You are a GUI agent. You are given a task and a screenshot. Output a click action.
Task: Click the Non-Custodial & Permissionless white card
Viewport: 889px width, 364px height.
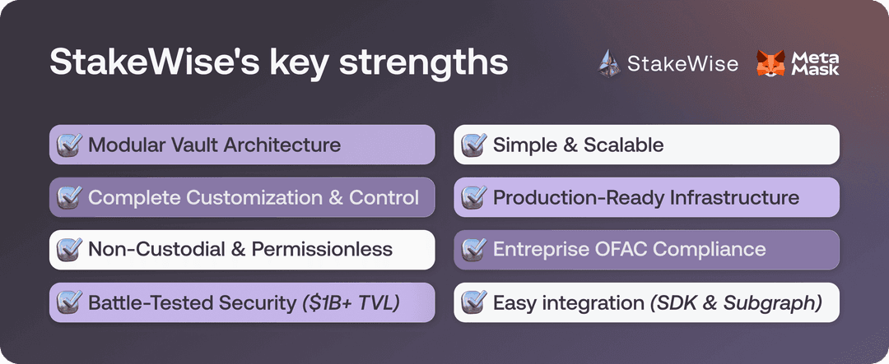pyautogui.click(x=240, y=250)
